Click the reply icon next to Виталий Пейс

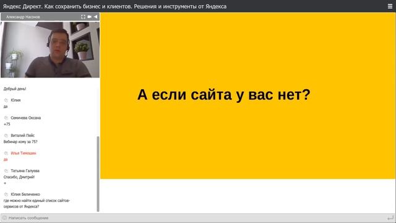tap(6, 136)
